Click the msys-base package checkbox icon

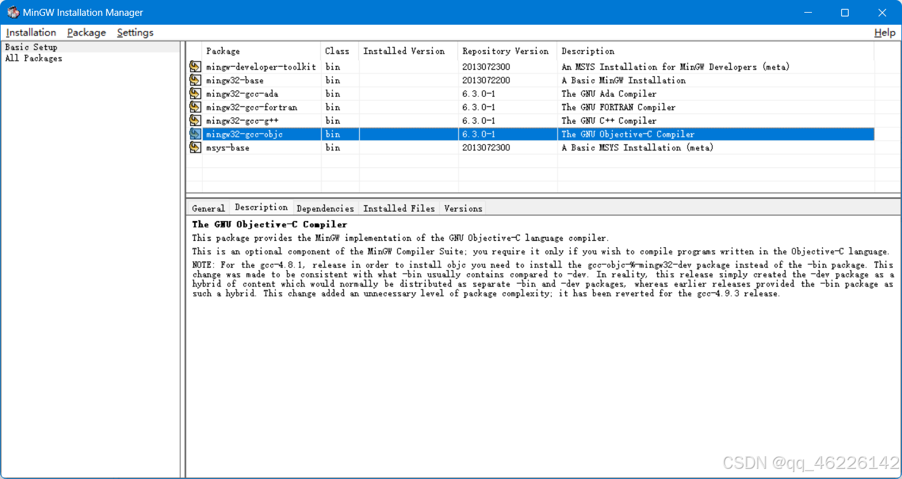click(195, 148)
